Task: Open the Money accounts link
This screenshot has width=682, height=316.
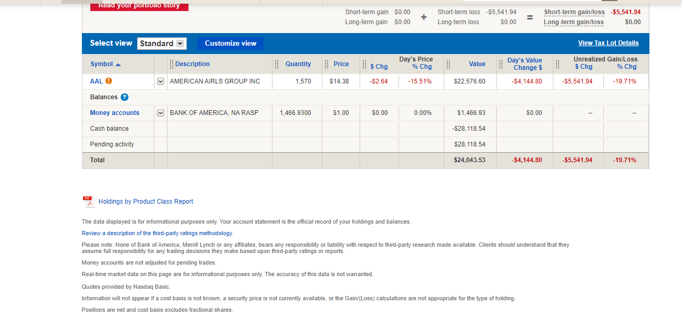Action: [x=114, y=113]
